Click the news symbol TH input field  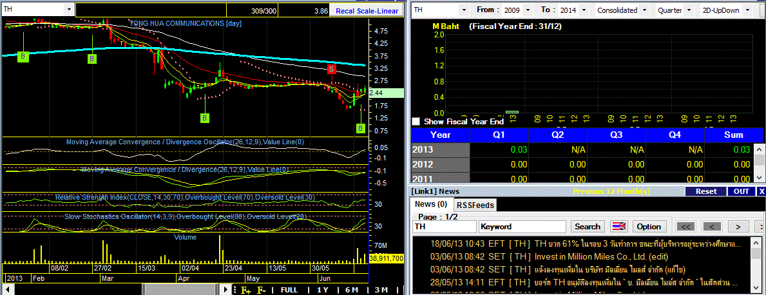(x=444, y=227)
